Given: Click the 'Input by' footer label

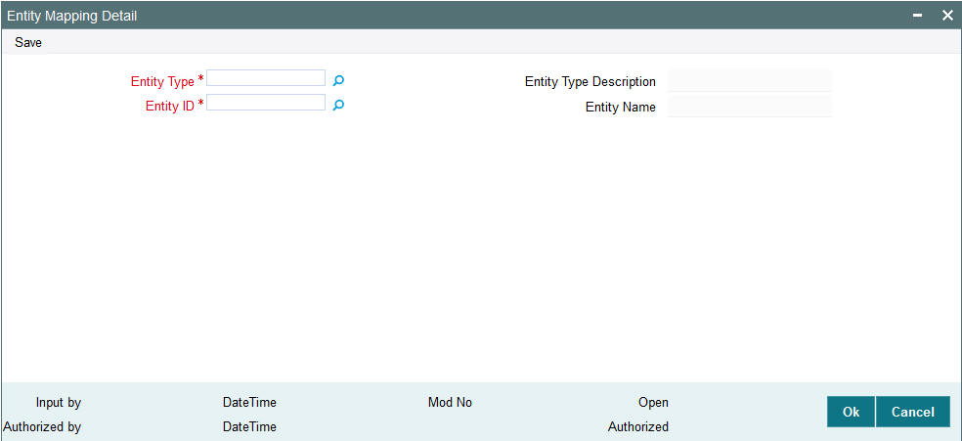Looking at the screenshot, I should (x=59, y=403).
